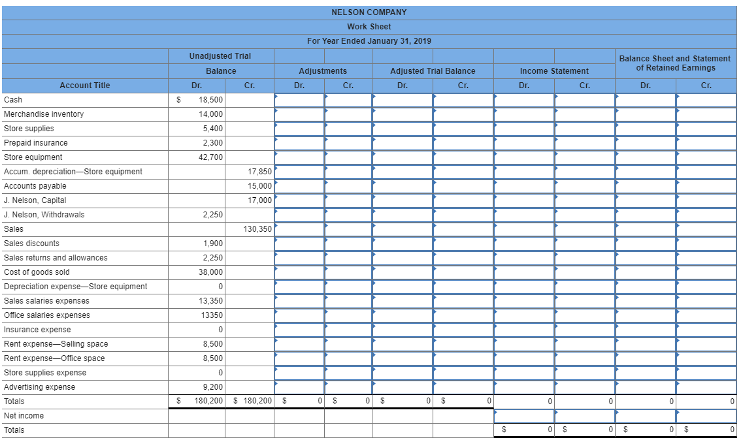Select the Adjustments Dr. cell for Insurance expense
Image resolution: width=743 pixels, height=440 pixels.
(x=299, y=330)
